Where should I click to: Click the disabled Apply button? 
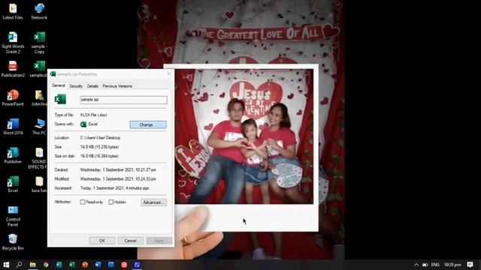pyautogui.click(x=159, y=241)
